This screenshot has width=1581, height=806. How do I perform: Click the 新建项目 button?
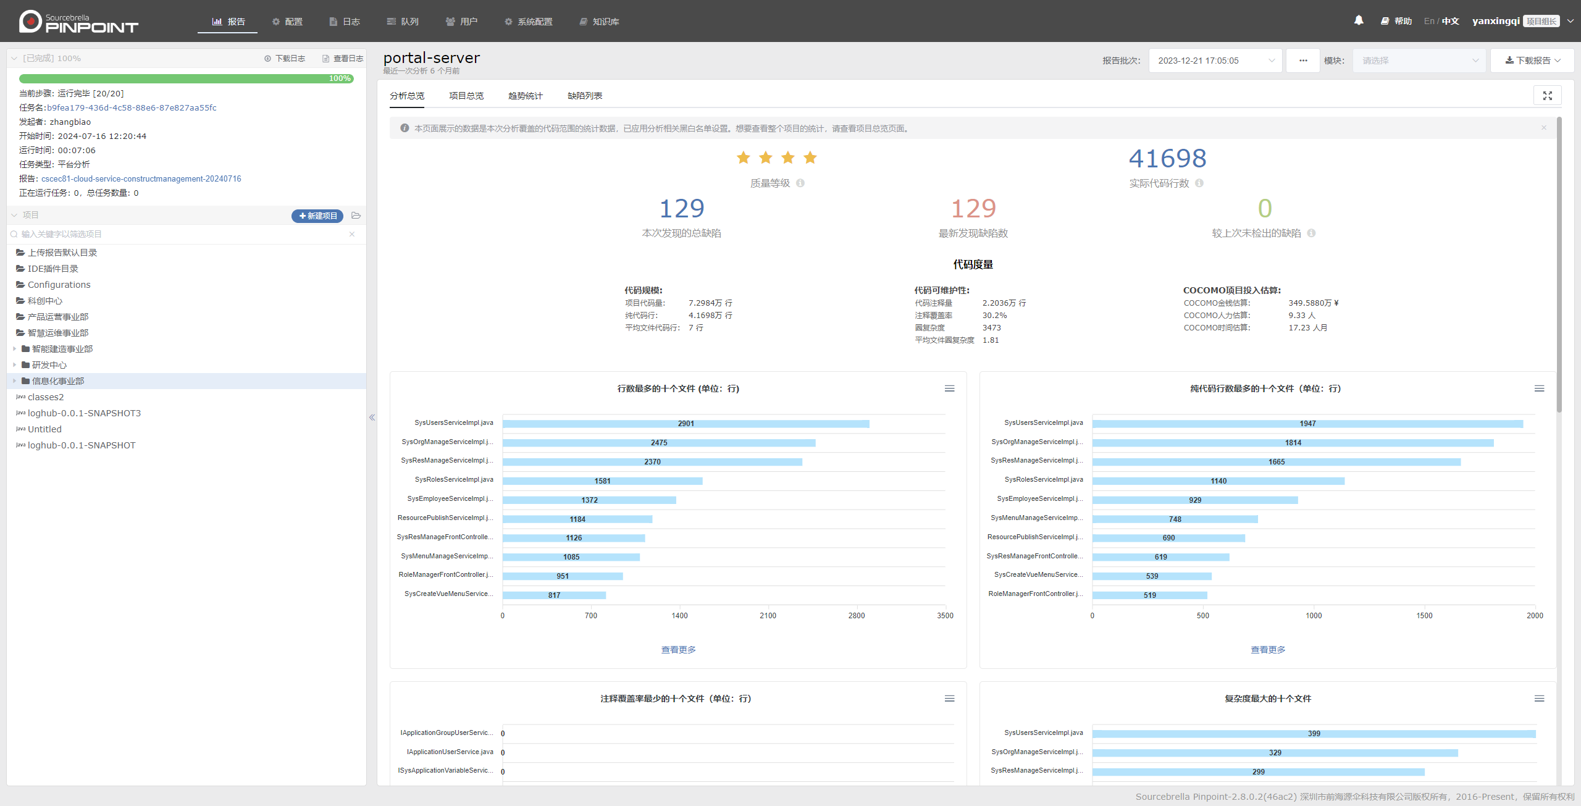tap(317, 216)
